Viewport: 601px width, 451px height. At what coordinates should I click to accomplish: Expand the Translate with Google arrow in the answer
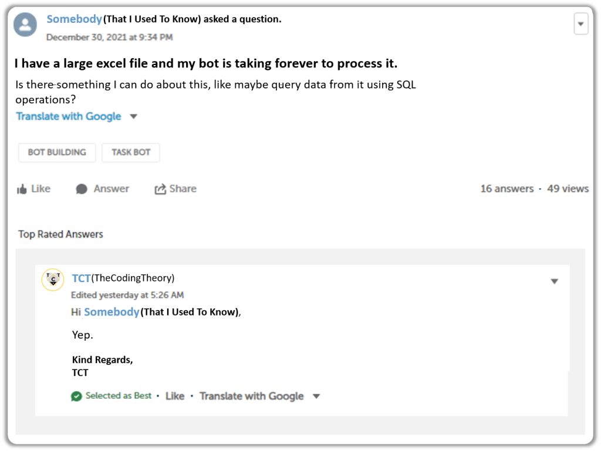316,396
